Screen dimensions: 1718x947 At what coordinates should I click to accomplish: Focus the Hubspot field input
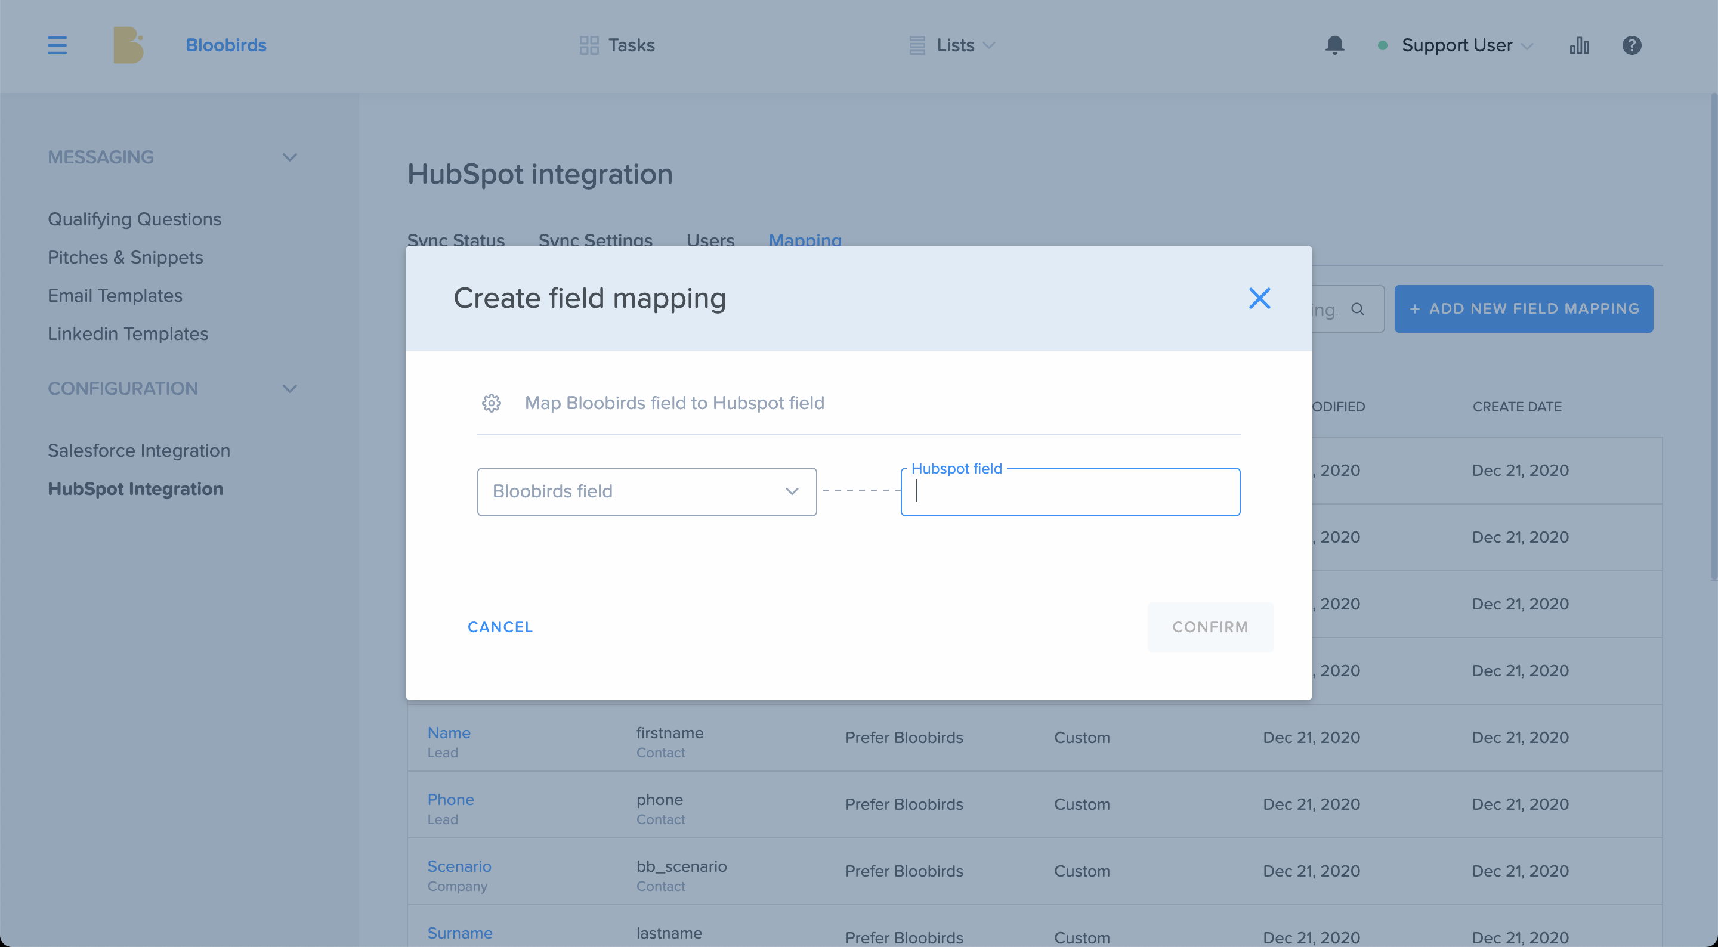click(x=1070, y=491)
